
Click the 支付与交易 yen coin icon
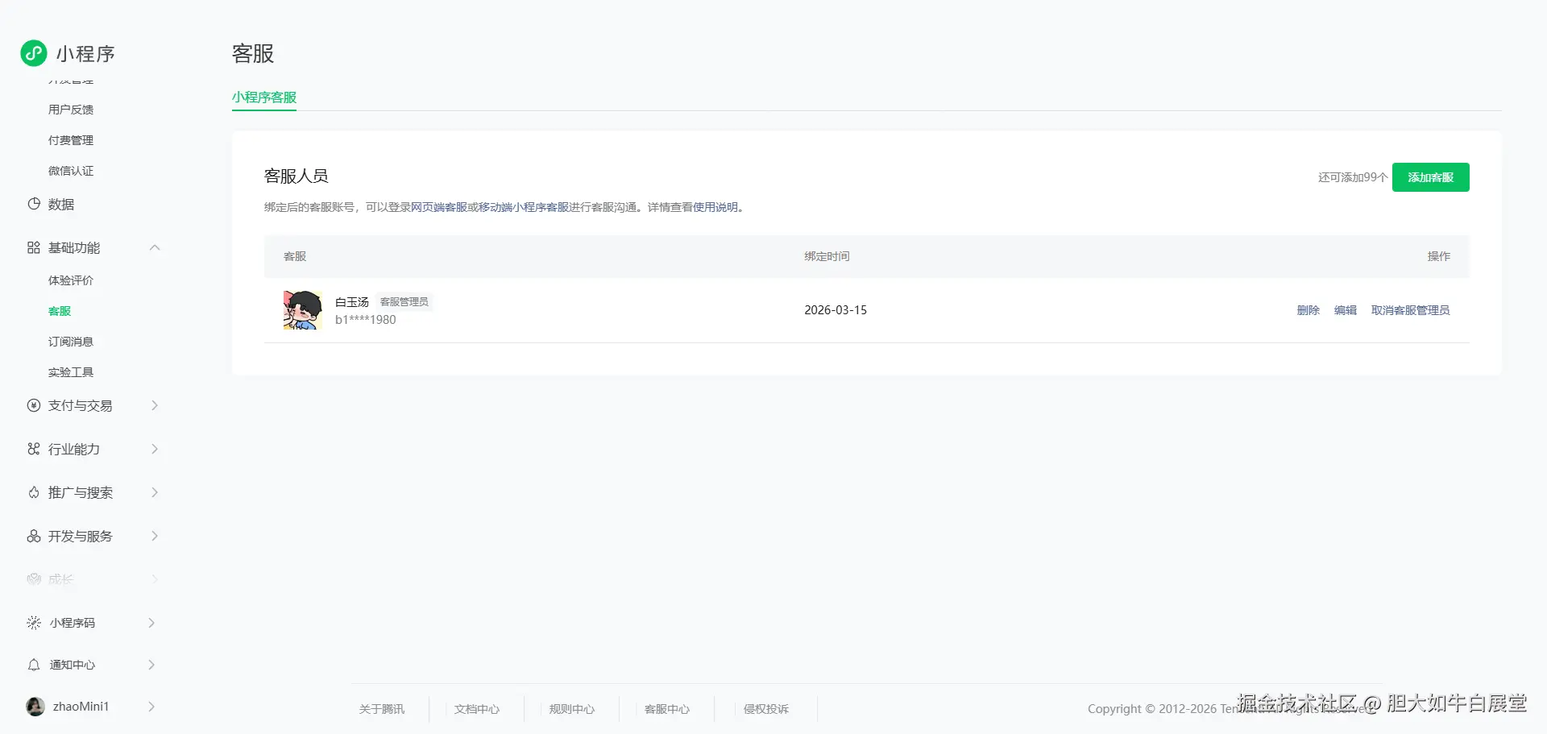pos(34,405)
